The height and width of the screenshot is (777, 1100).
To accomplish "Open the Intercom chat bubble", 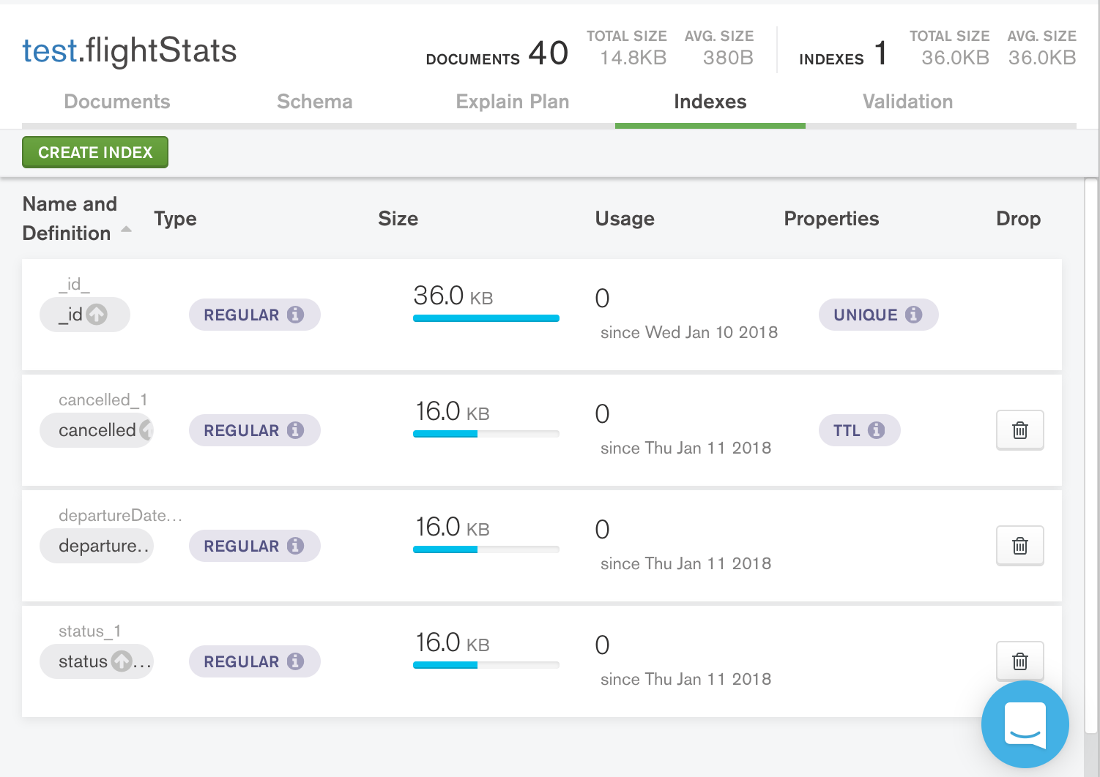I will click(1025, 724).
